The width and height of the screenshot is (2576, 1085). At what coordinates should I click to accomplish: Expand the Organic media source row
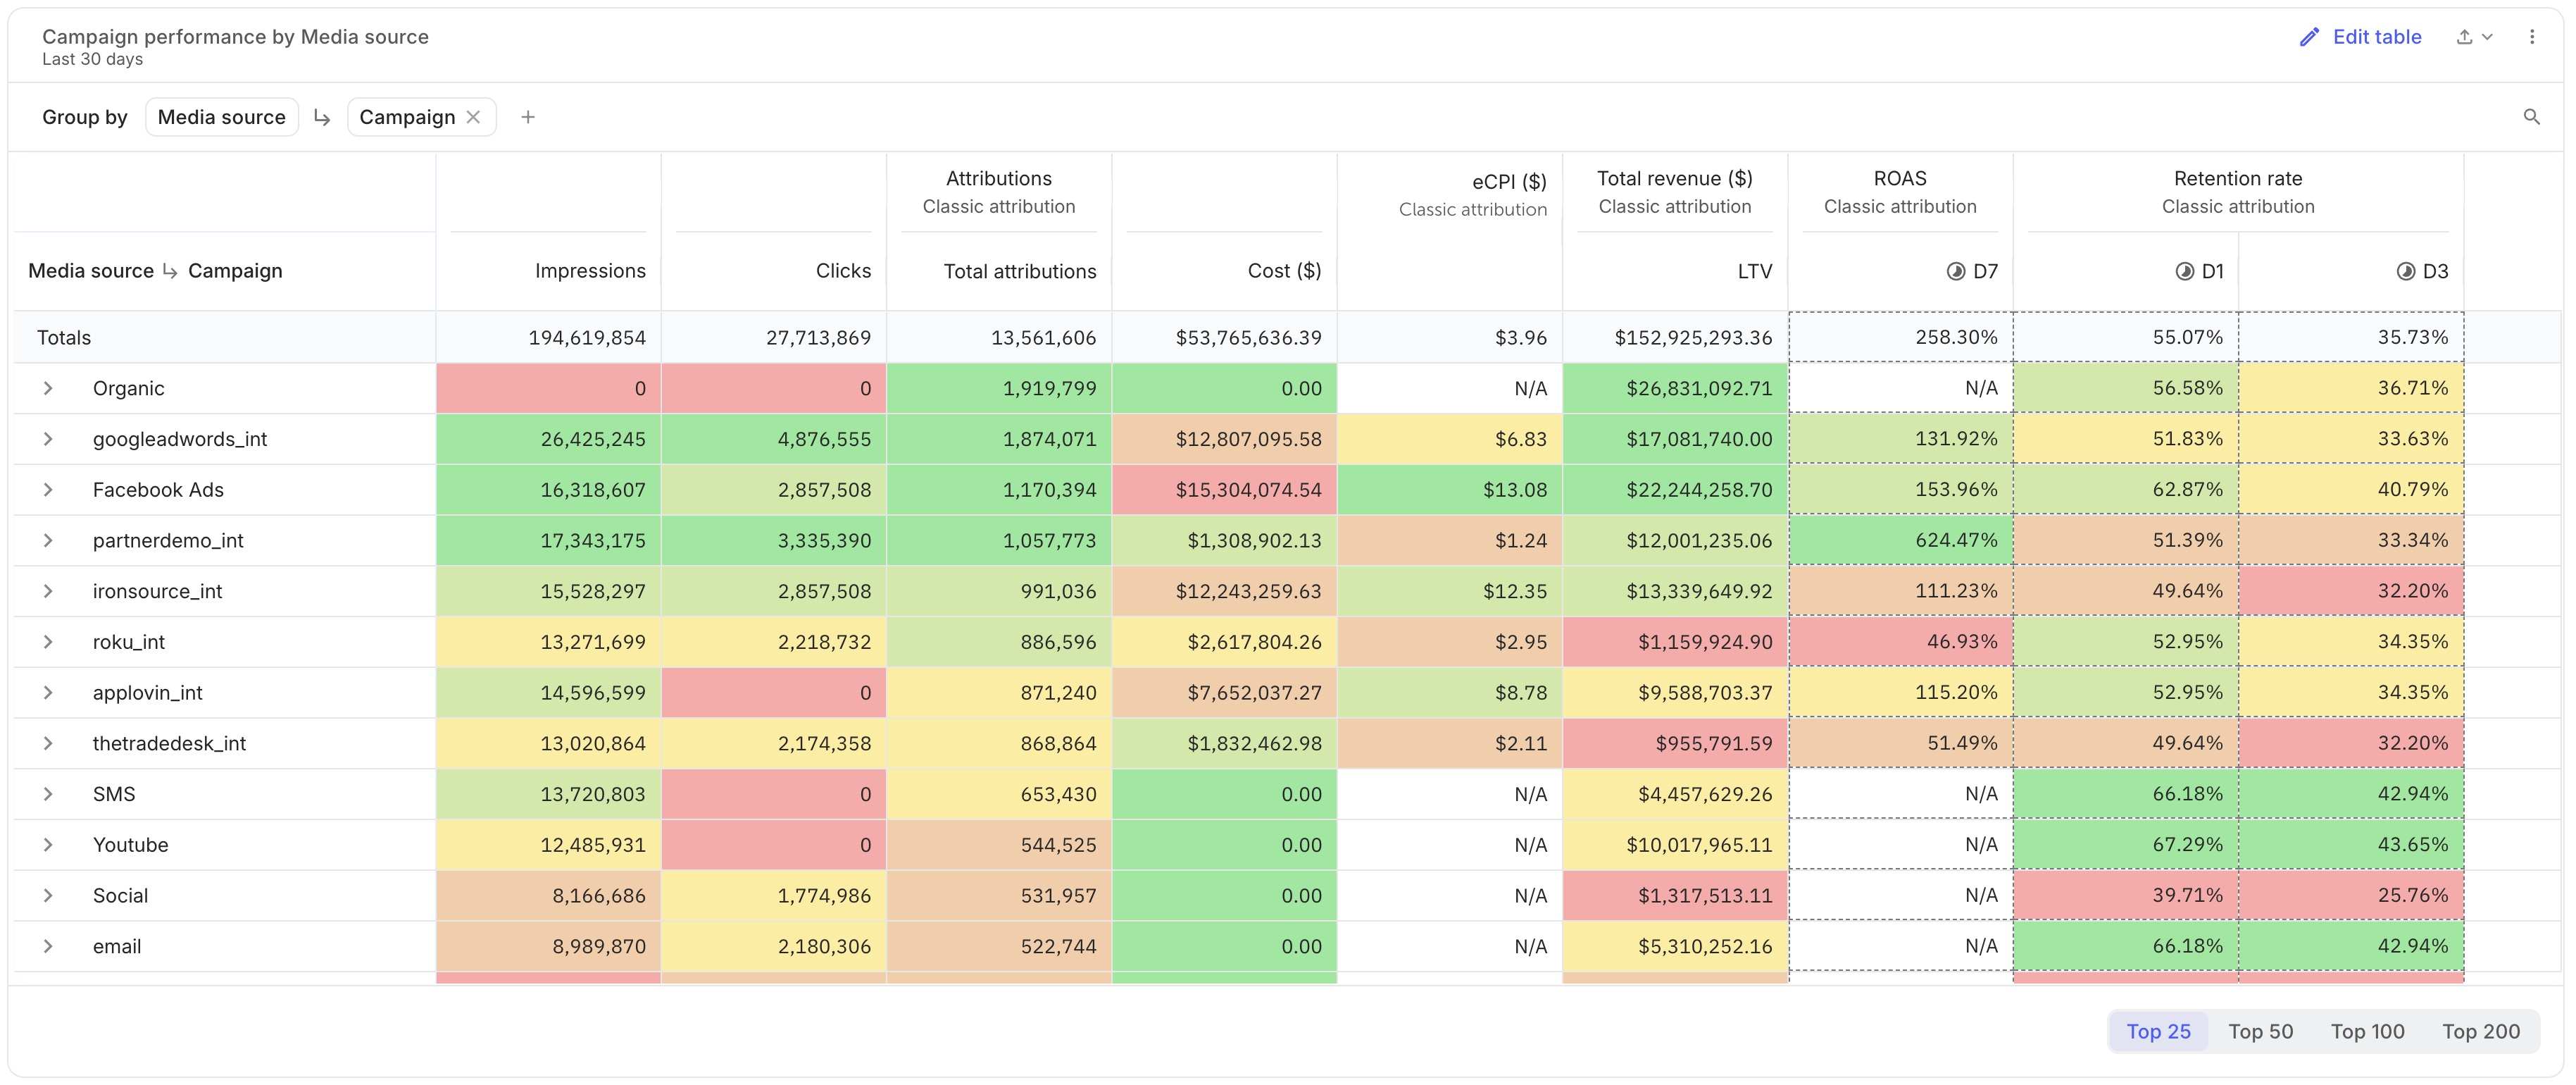[47, 388]
